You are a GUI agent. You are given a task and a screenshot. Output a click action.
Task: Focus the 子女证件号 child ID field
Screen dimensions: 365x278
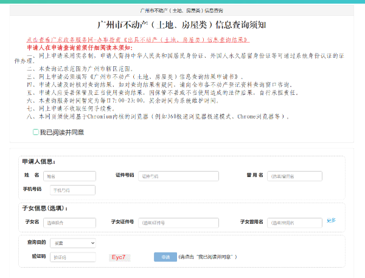tap(170, 223)
